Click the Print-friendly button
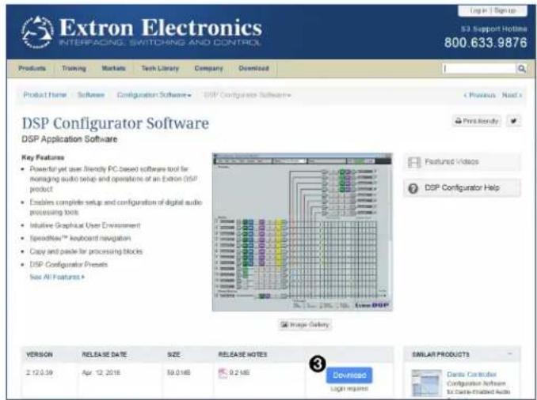 tap(476, 121)
